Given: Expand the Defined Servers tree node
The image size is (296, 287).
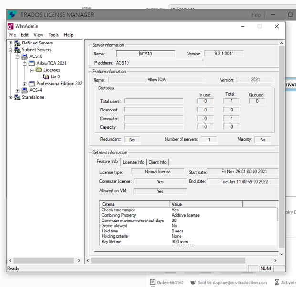Looking at the screenshot, I should pyautogui.click(x=11, y=43).
